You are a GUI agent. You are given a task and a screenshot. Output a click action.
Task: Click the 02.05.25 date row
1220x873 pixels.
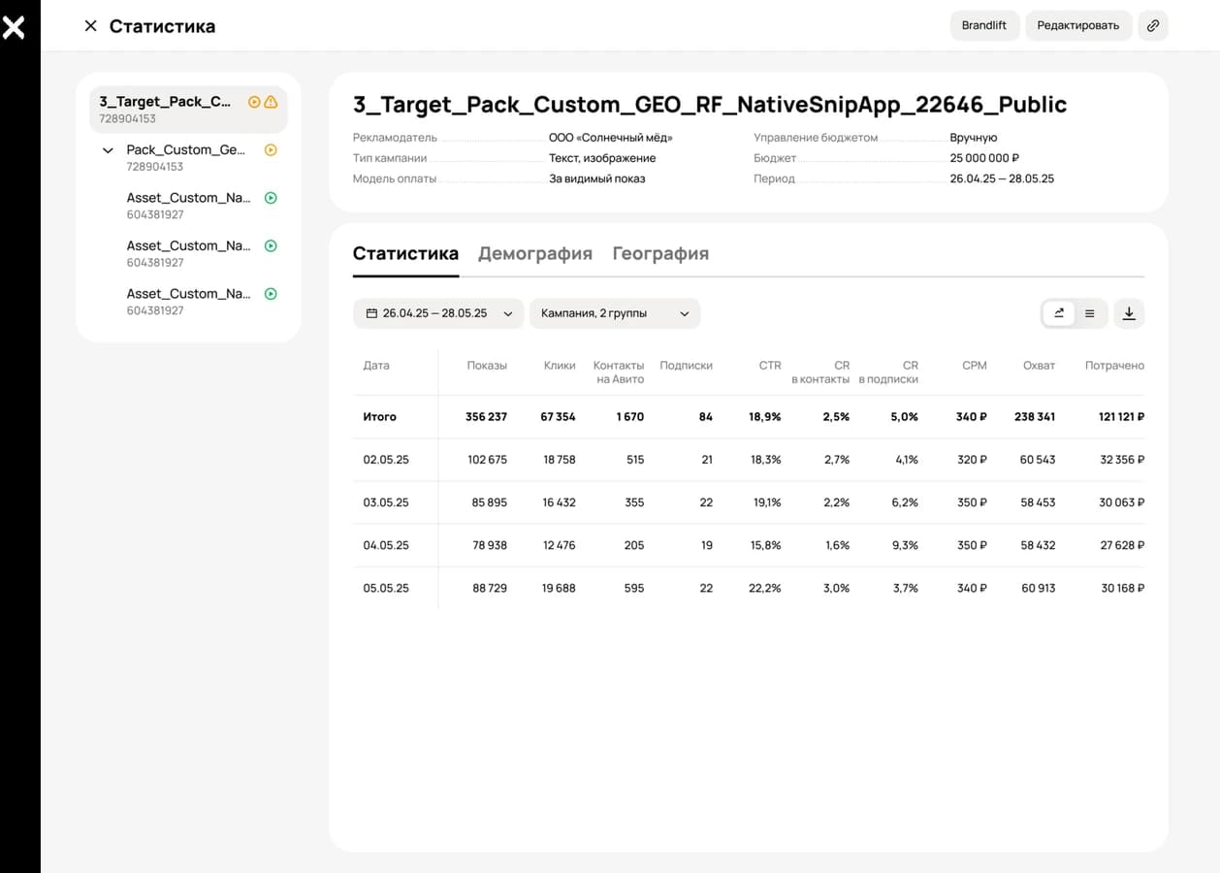(x=749, y=460)
